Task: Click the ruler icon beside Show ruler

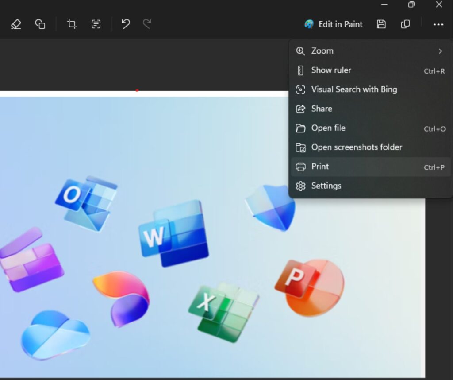Action: tap(300, 70)
